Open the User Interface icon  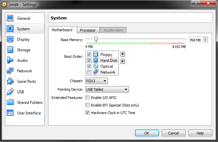coord(10,113)
